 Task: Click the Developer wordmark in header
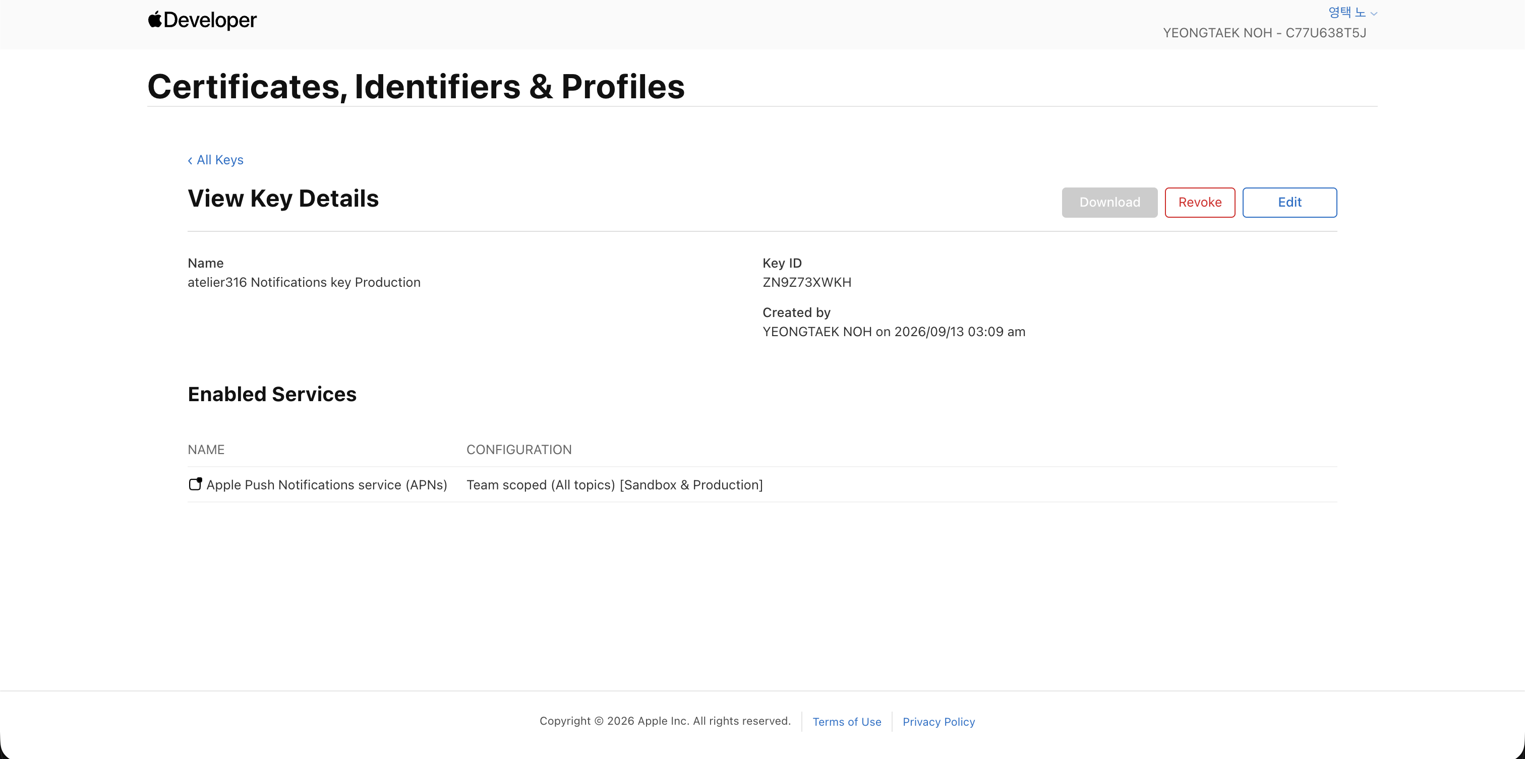[x=210, y=20]
